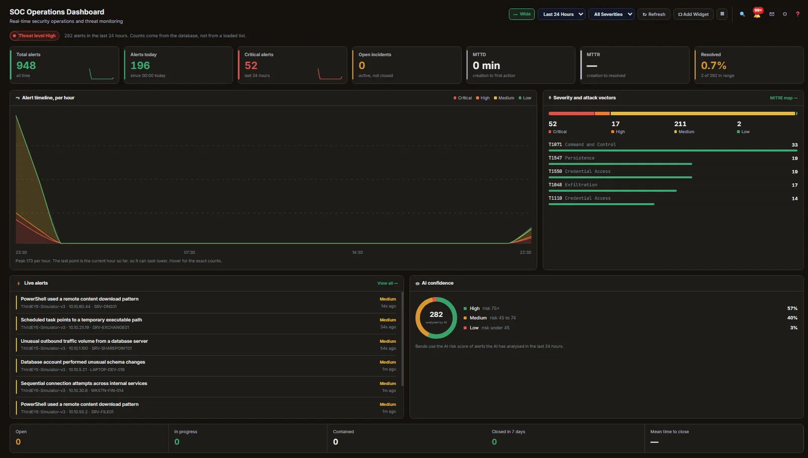Image resolution: width=808 pixels, height=458 pixels.
Task: Click the severity distribution color bar
Action: click(x=673, y=114)
